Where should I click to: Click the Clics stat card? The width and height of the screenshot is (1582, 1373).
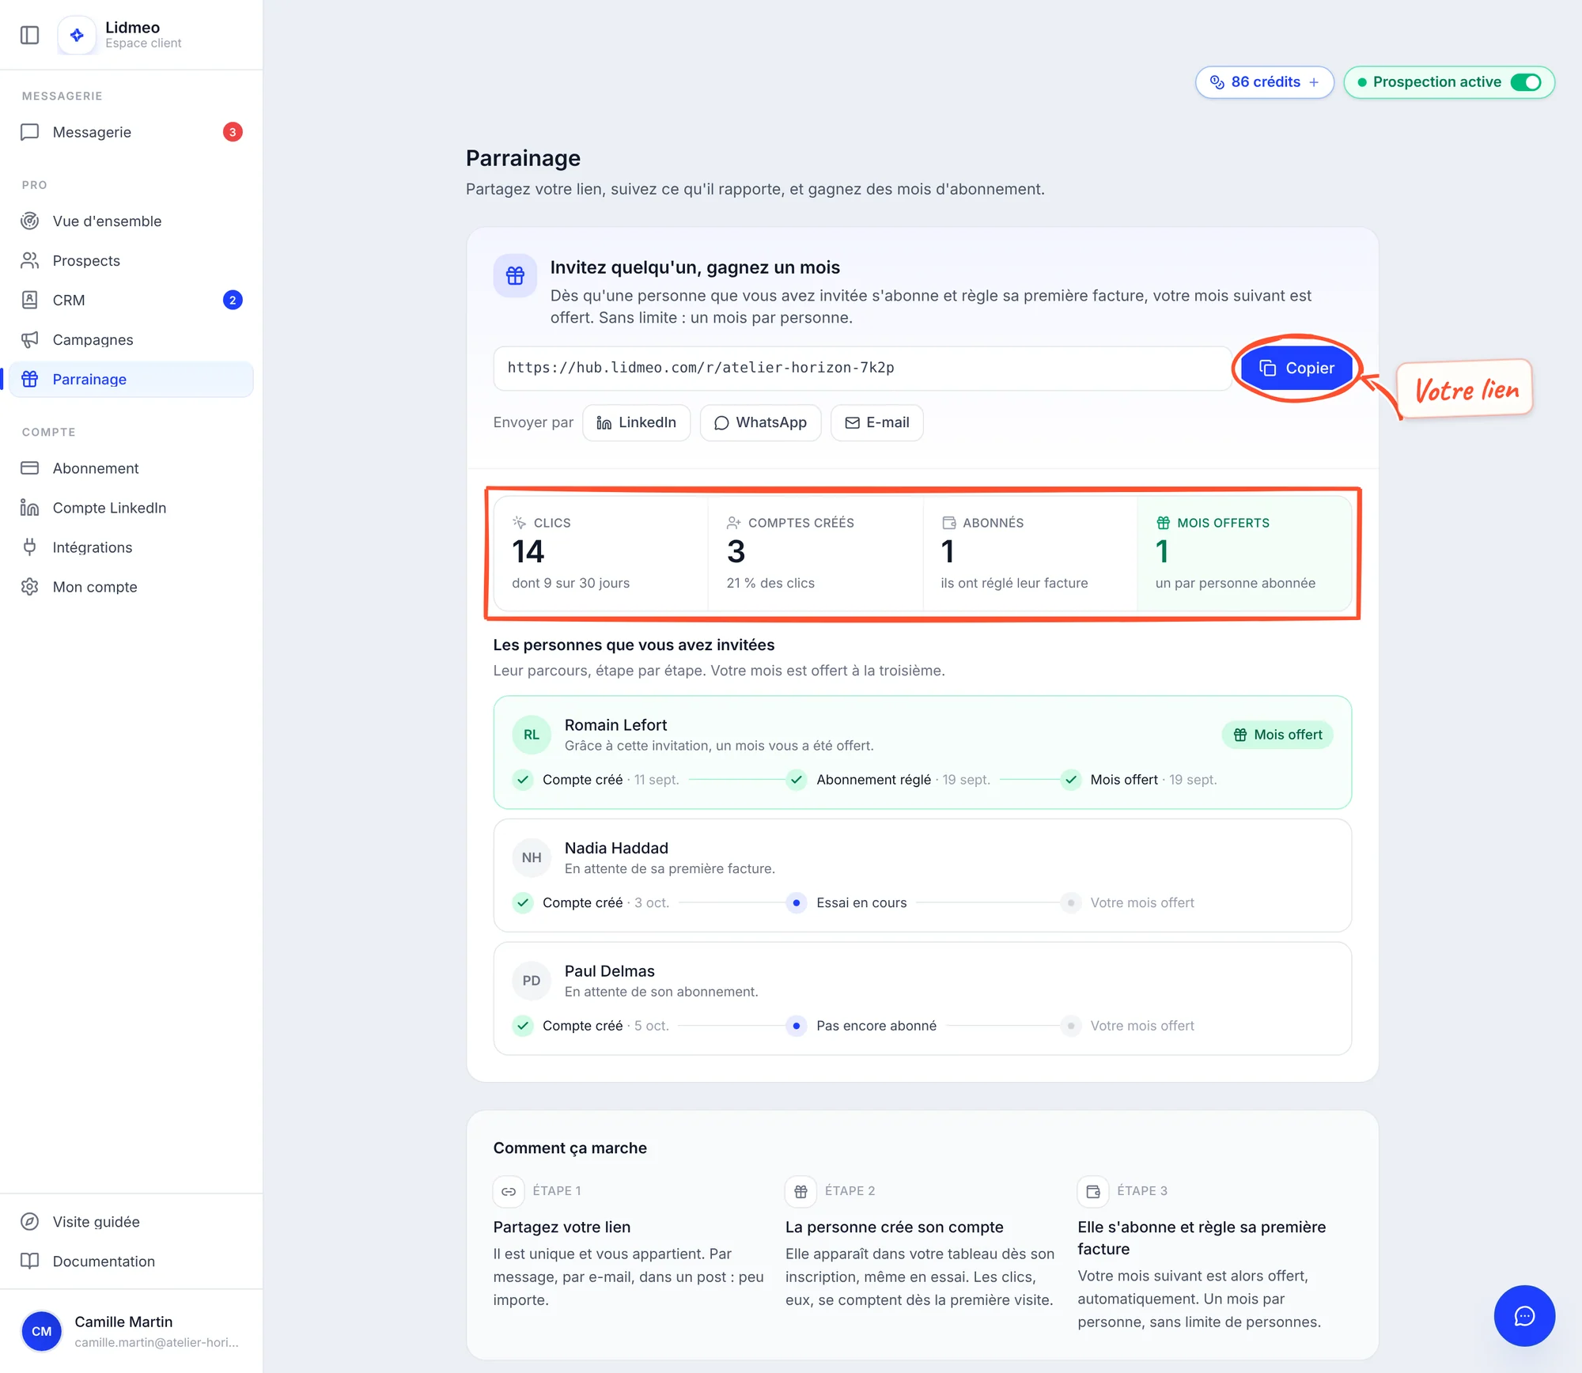600,553
